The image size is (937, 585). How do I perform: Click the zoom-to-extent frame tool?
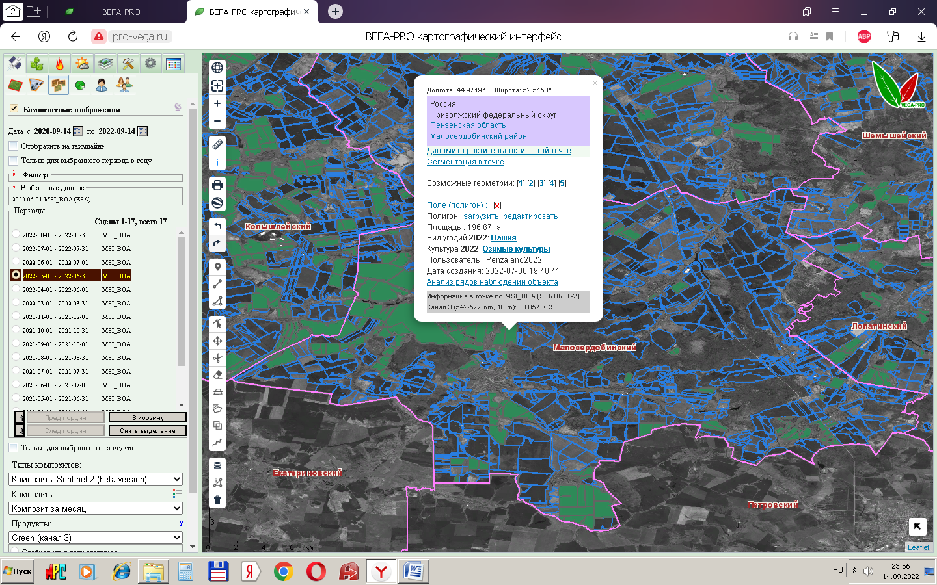[217, 86]
